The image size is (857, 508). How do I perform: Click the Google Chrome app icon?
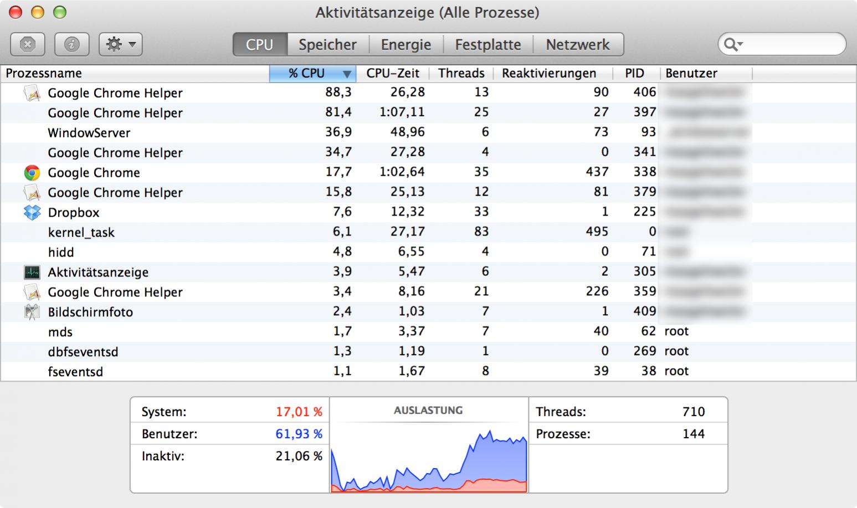(32, 173)
